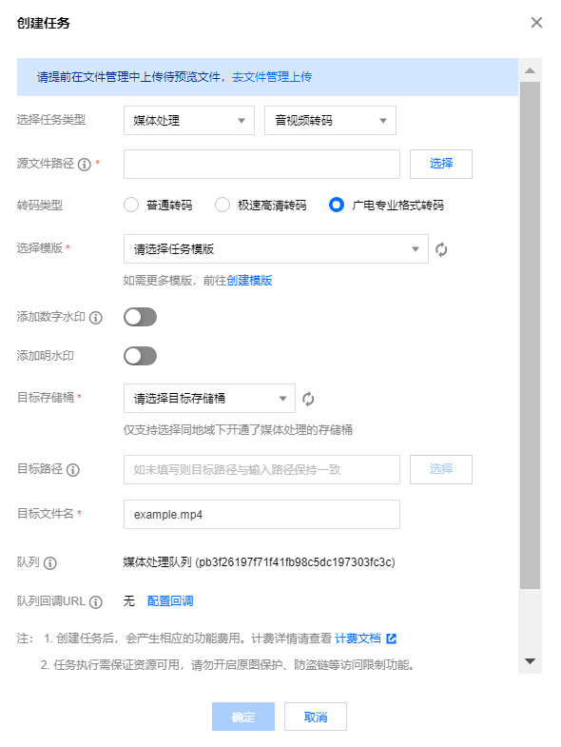
Task: Click info icon beside 队列回调URL
Action: (x=96, y=602)
